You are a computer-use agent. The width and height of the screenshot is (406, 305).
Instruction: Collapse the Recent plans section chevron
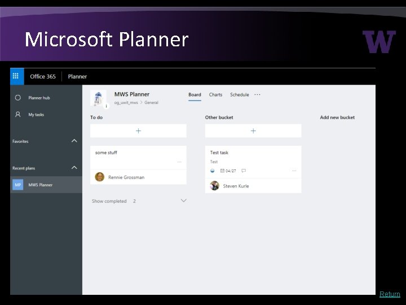74,168
